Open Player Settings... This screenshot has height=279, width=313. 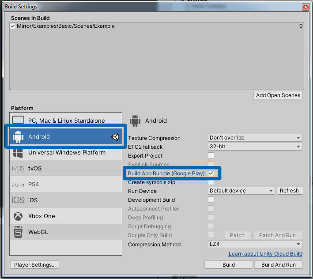pyautogui.click(x=35, y=265)
